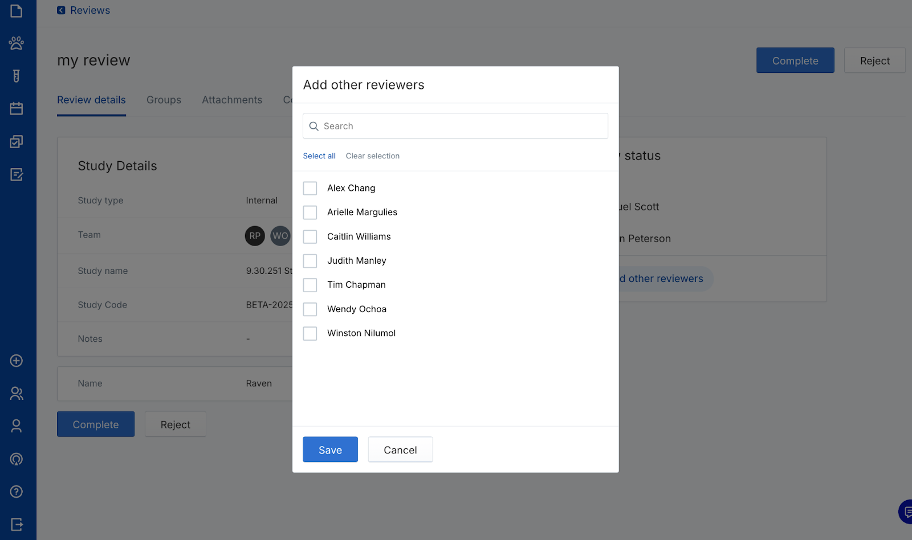
Task: Open the document page icon in sidebar
Action: (x=16, y=11)
